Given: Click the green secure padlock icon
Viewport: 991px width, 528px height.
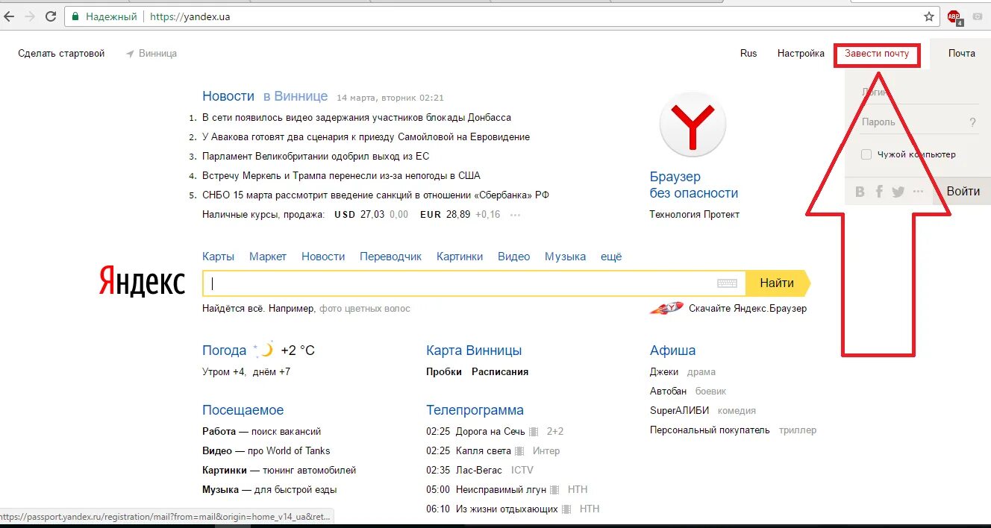Looking at the screenshot, I should [x=75, y=16].
